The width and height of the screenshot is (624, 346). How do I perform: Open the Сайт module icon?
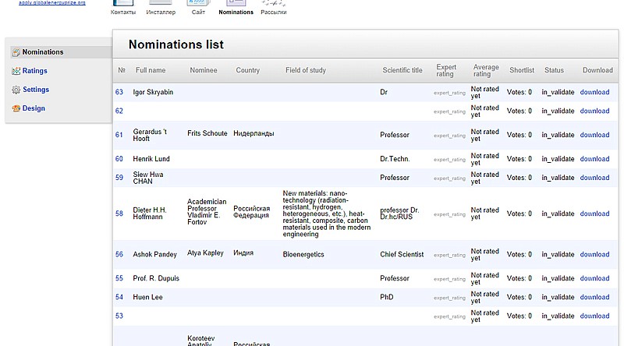pos(199,5)
